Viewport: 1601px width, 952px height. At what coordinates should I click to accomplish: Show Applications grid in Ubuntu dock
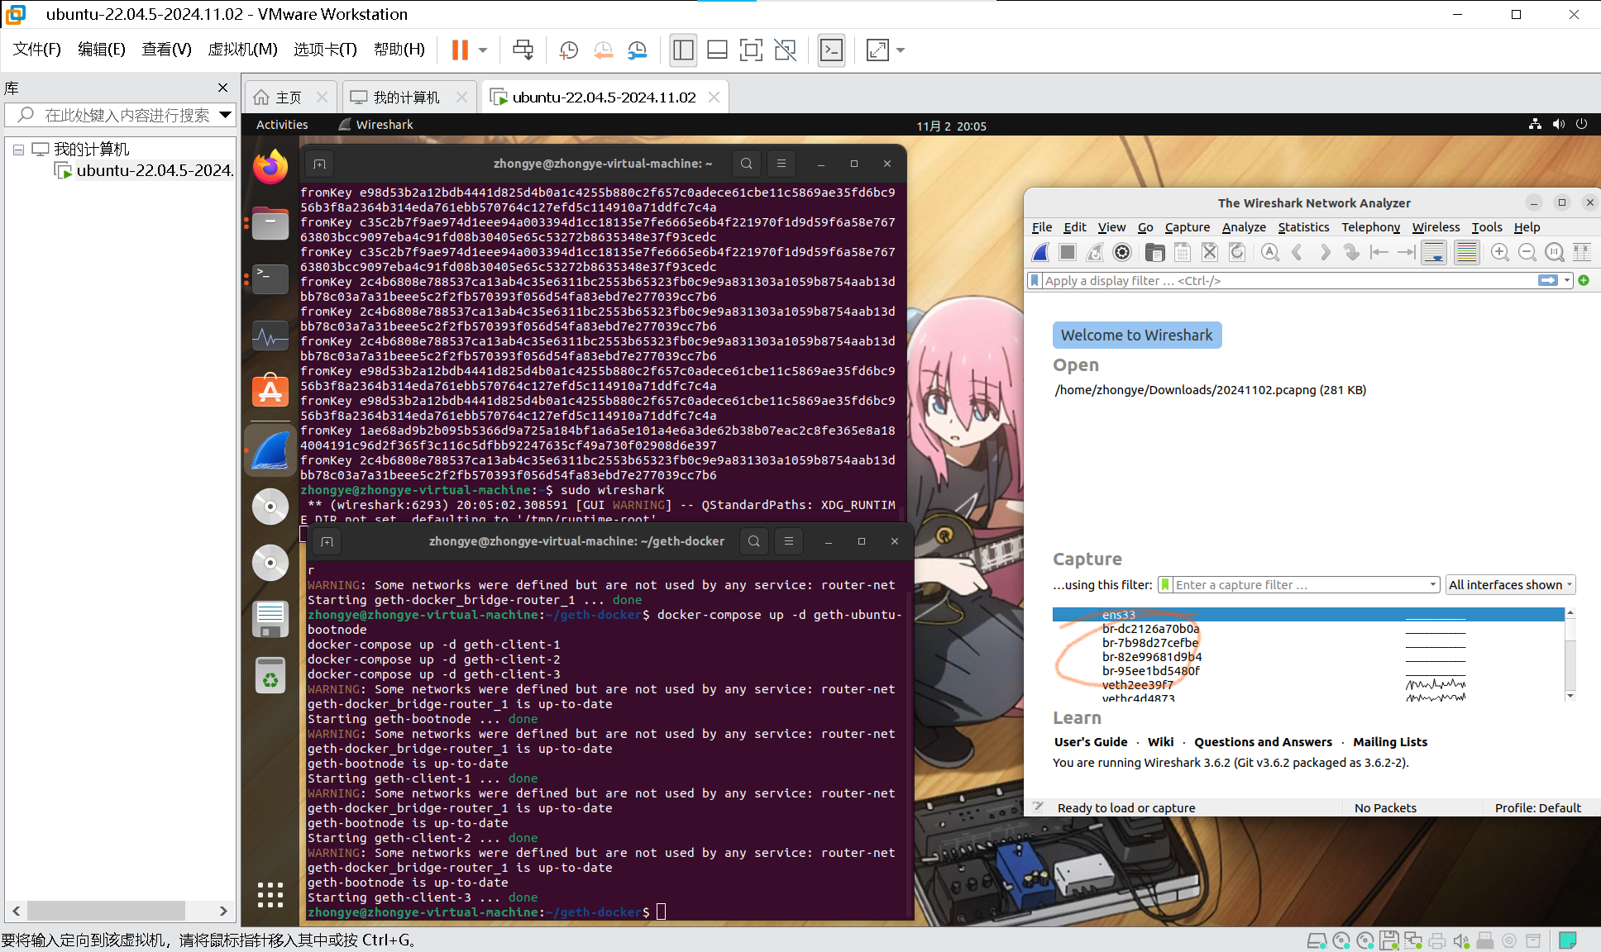click(x=270, y=894)
